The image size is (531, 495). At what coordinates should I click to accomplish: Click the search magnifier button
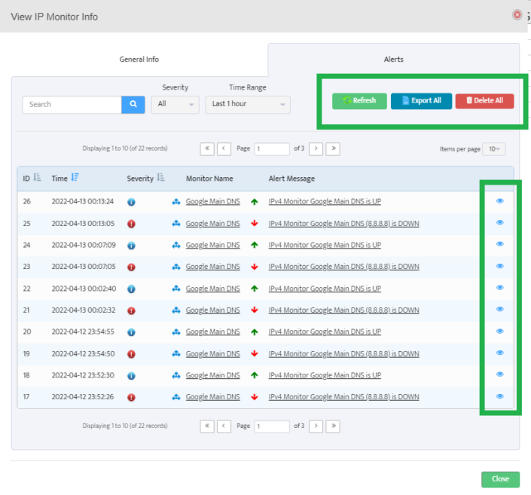coord(133,105)
